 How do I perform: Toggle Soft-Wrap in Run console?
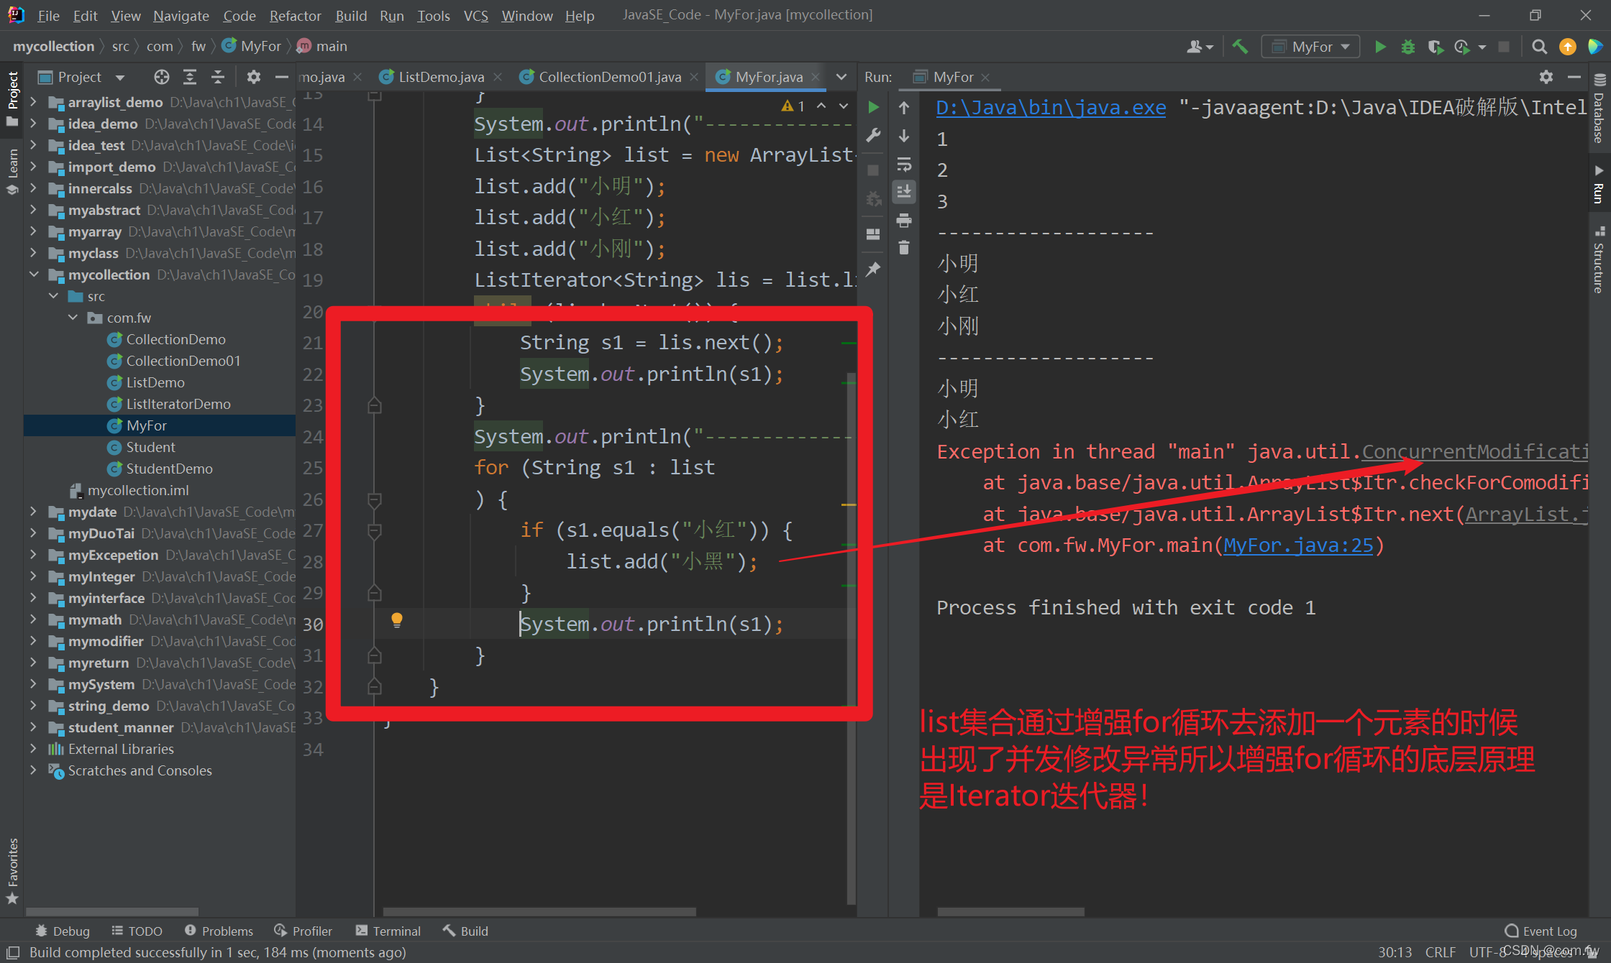pyautogui.click(x=904, y=164)
